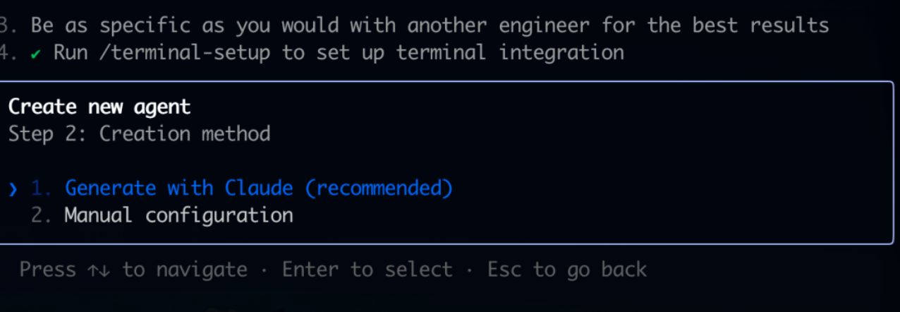Click the words to navigate in hint
900x312 pixels.
pyautogui.click(x=185, y=270)
